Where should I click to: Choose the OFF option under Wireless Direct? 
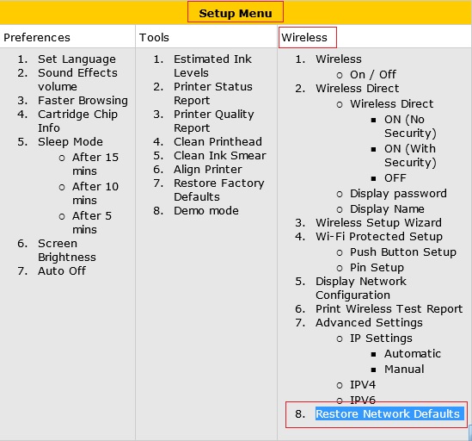point(395,178)
